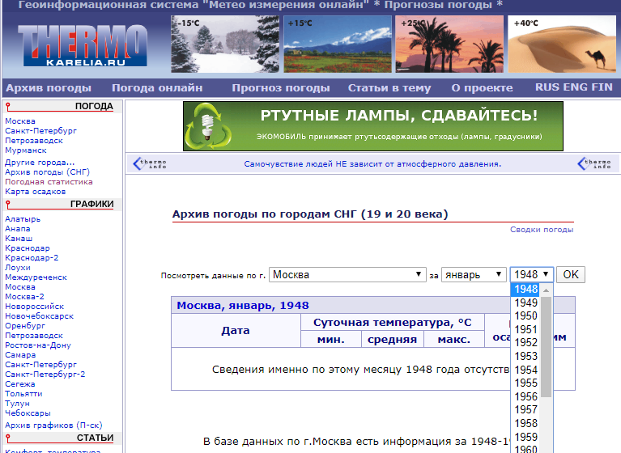
Task: Open Санкт-Петербург under the ПОГОДА section
Action: pos(40,130)
